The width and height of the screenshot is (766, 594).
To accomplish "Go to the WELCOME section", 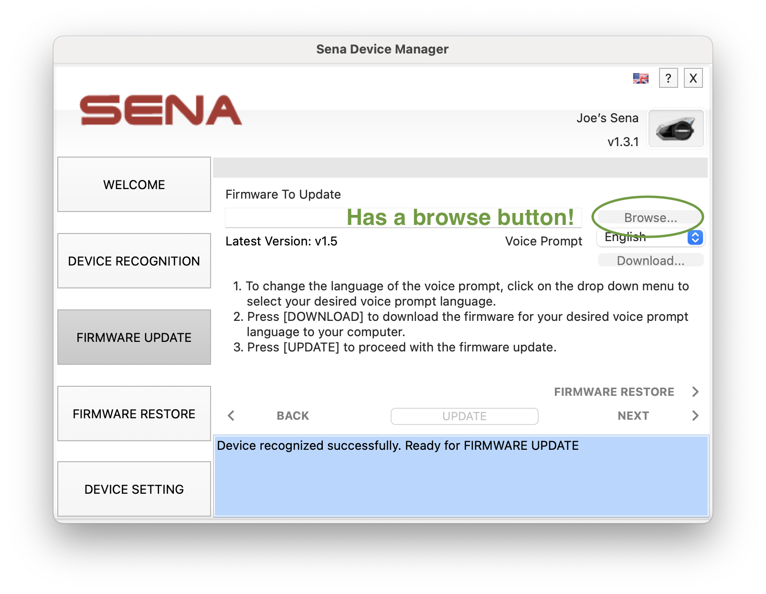I will tap(134, 184).
